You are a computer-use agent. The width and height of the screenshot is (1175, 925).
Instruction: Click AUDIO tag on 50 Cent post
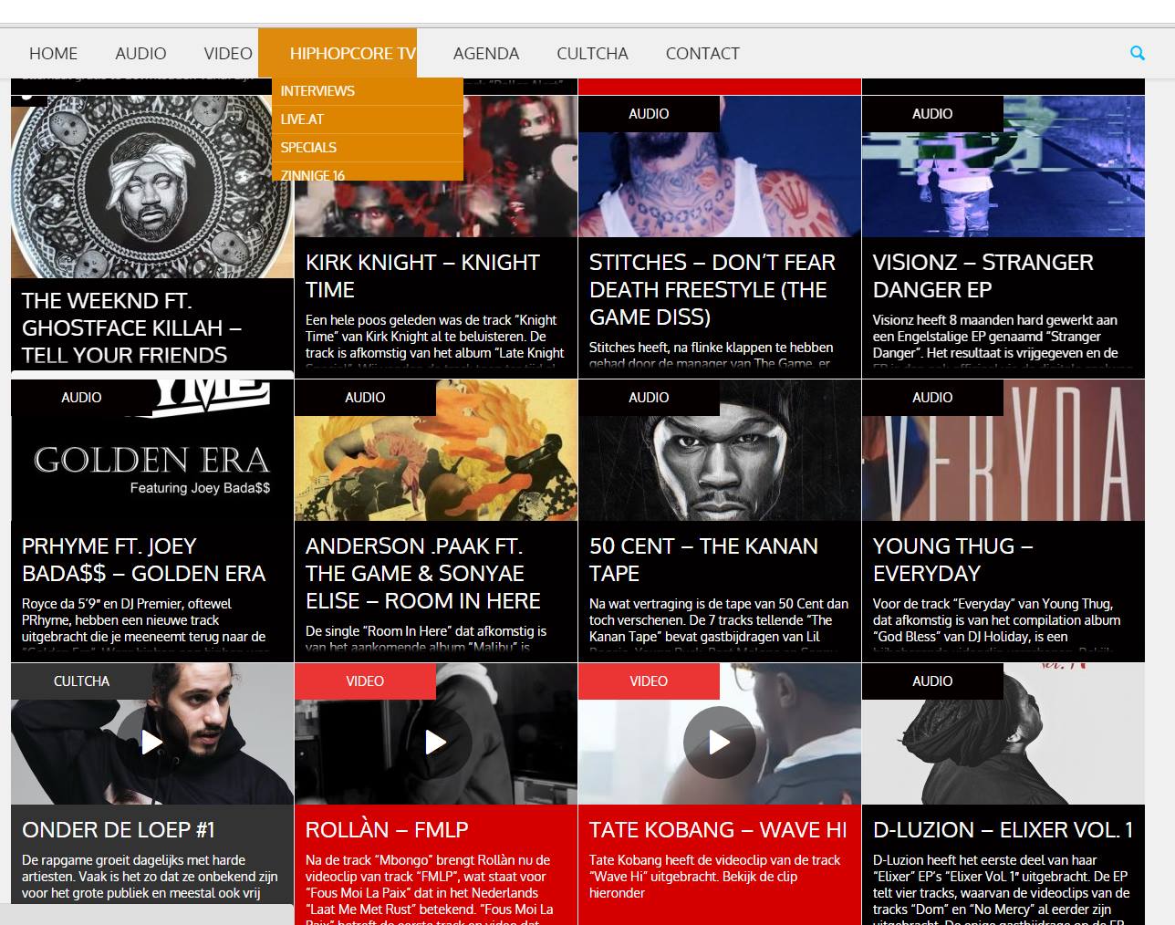tap(649, 398)
